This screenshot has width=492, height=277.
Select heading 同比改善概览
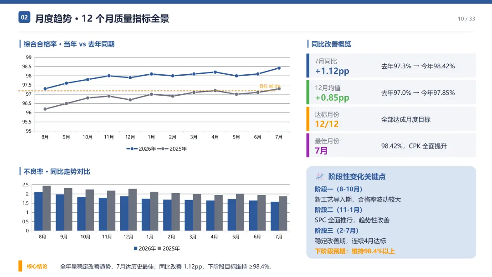click(x=331, y=44)
